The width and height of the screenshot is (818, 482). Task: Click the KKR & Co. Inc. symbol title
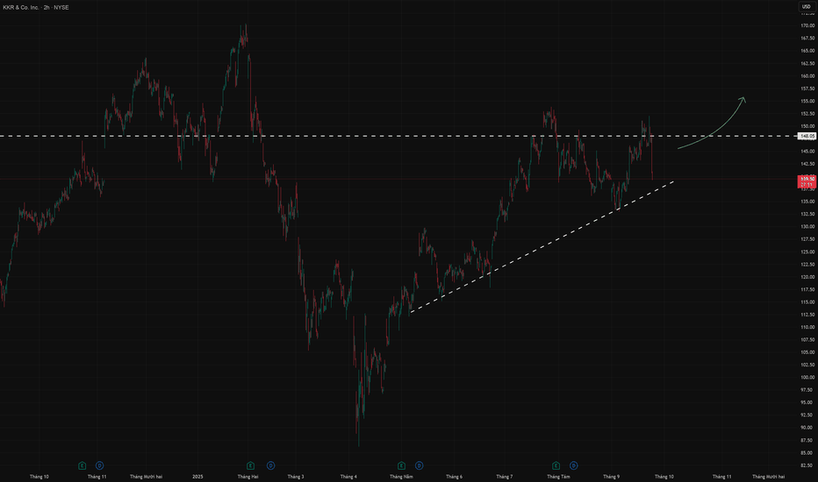[20, 7]
